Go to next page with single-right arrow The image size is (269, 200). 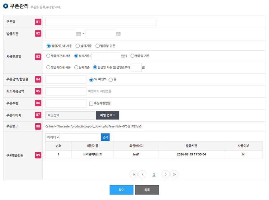166,175
